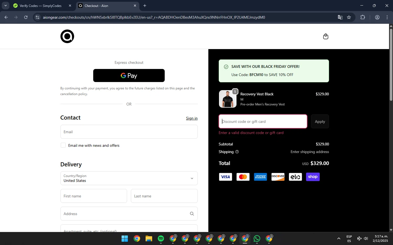Click the Recovery Vest Black product thumbnail
Viewport: 393px width, 245px height.
pyautogui.click(x=228, y=99)
